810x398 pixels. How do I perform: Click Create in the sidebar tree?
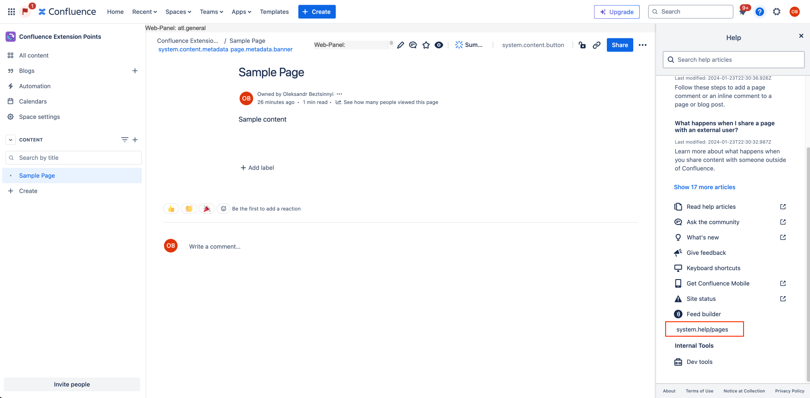point(72,191)
